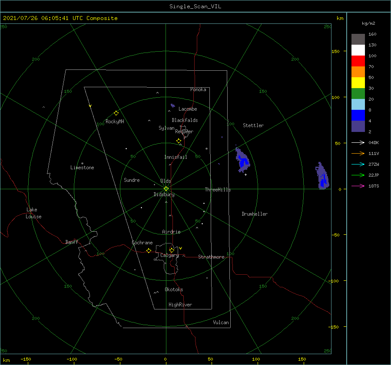Pick the green 20-30 legend swatch
The height and width of the screenshot is (365, 391).
point(358,93)
